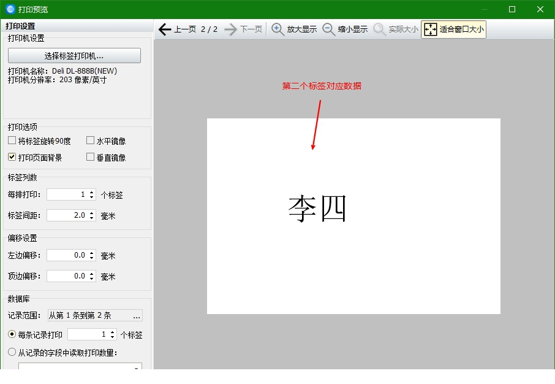Toggle the 水平镜像 horizontal mirror option

coord(89,140)
